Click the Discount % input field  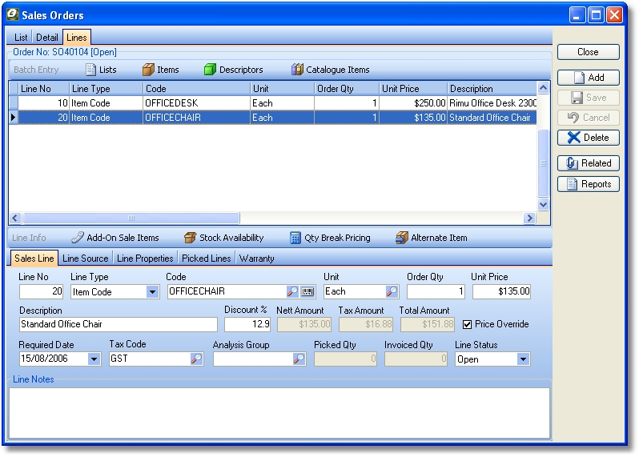click(247, 324)
